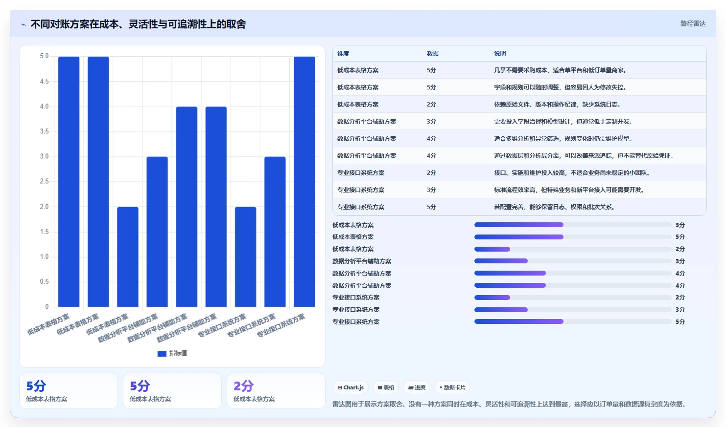Select the 表格 tag
The width and height of the screenshot is (726, 427).
pyautogui.click(x=386, y=387)
